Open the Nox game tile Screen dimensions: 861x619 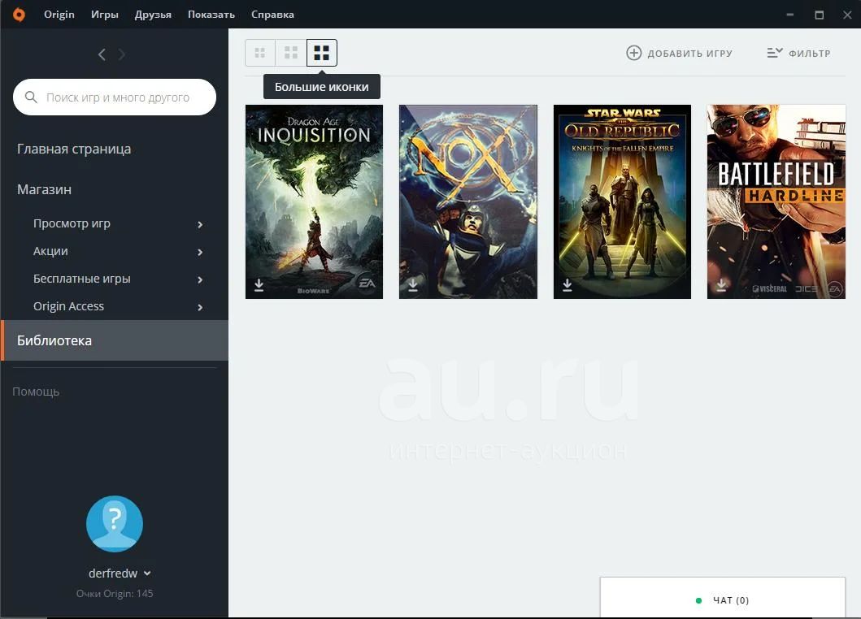(x=468, y=202)
